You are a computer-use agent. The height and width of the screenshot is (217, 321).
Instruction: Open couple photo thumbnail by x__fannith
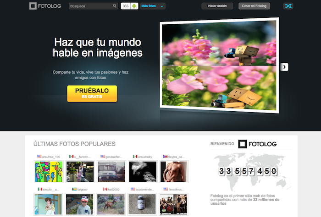click(x=80, y=172)
